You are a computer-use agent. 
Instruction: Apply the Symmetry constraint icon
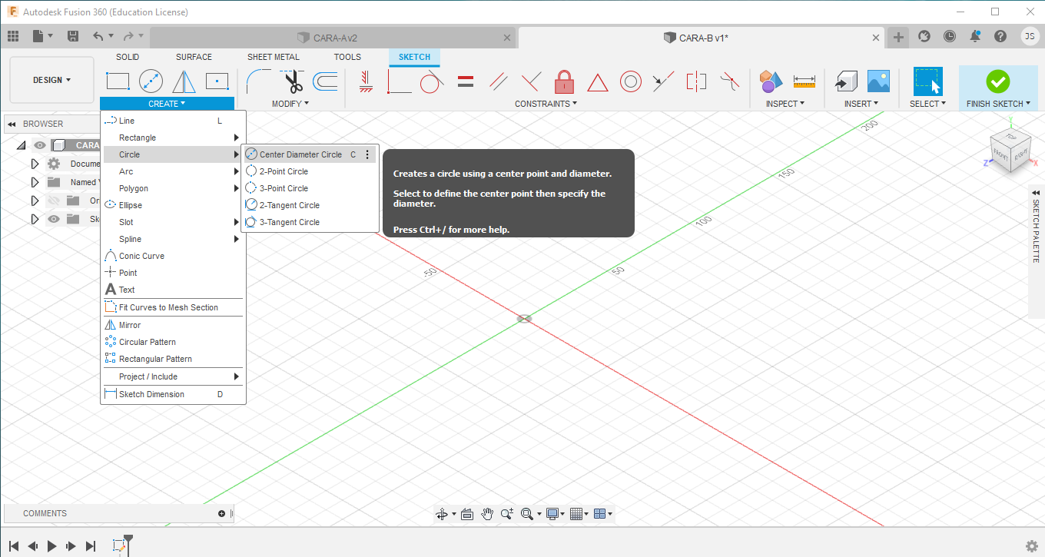coord(696,81)
